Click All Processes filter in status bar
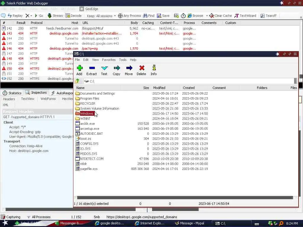This screenshot has width=303, height=227. point(39,217)
